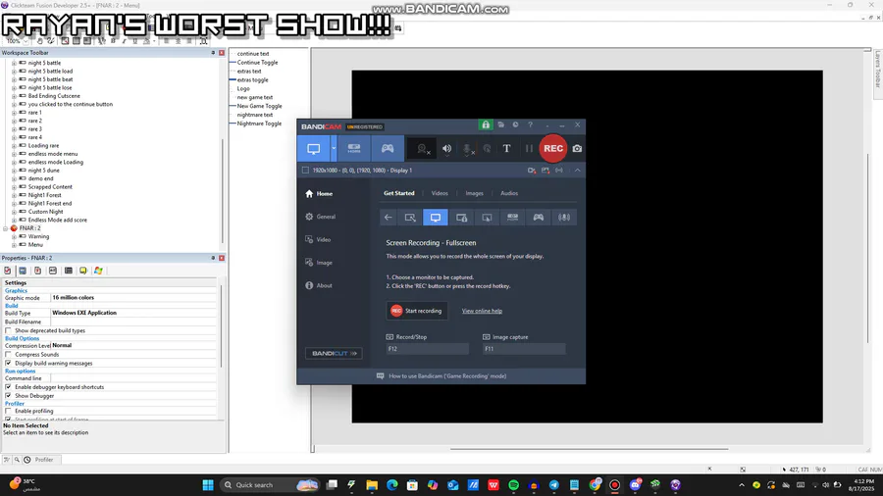Click the speaker sound icon in Bandicam
The image size is (883, 496).
pyautogui.click(x=446, y=148)
